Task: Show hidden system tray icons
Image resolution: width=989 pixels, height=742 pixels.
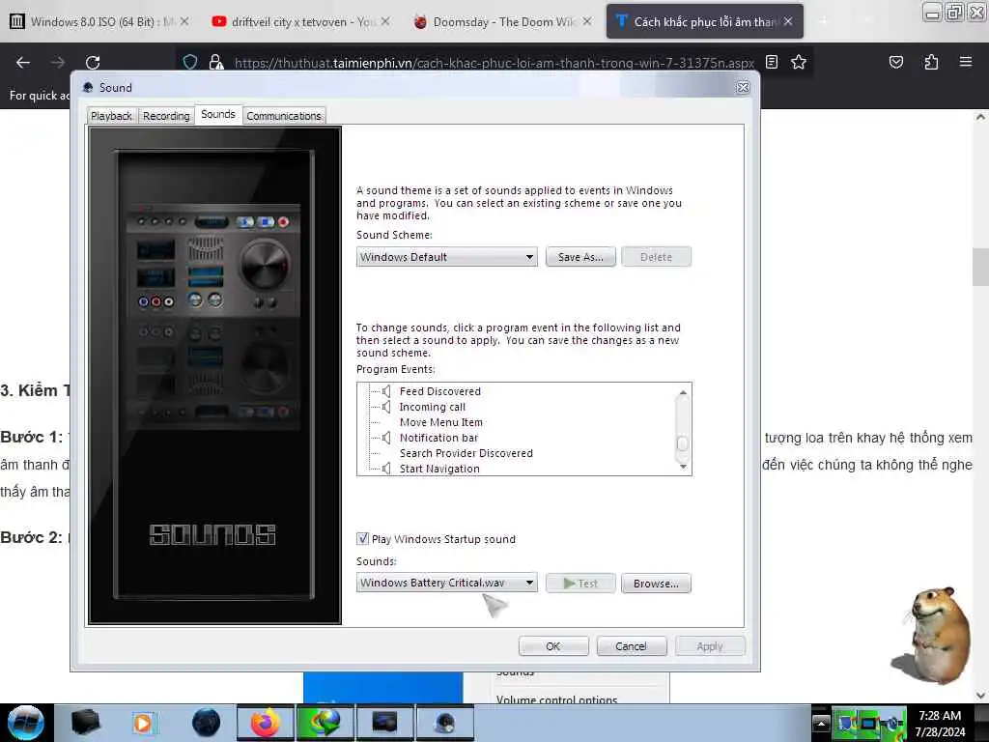Action: coord(821,723)
